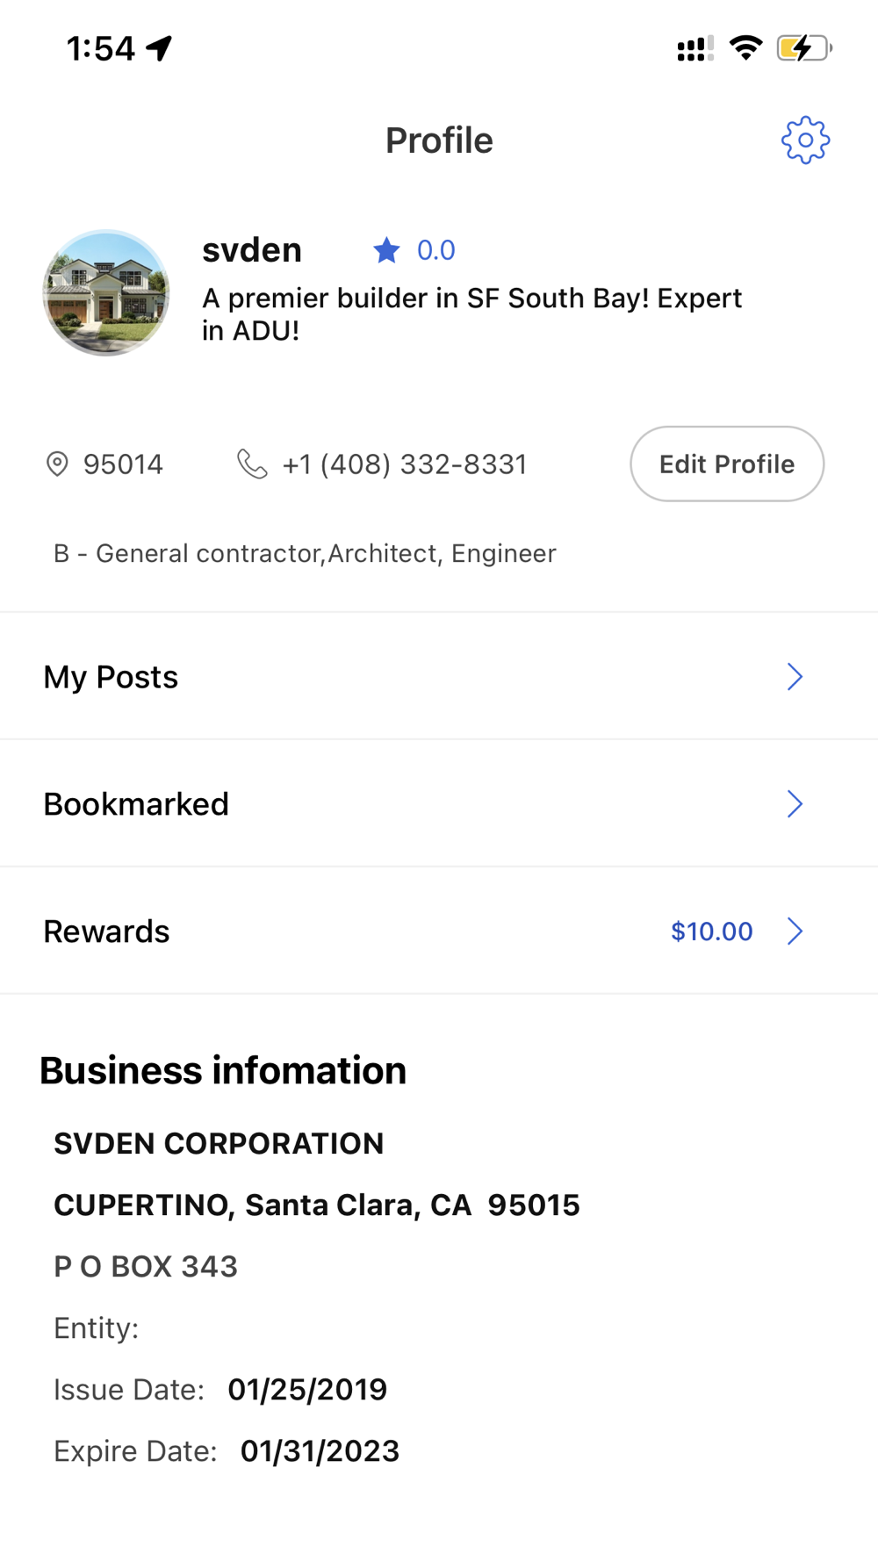The height and width of the screenshot is (1561, 878).
Task: Tap the phone handset icon
Action: (x=252, y=464)
